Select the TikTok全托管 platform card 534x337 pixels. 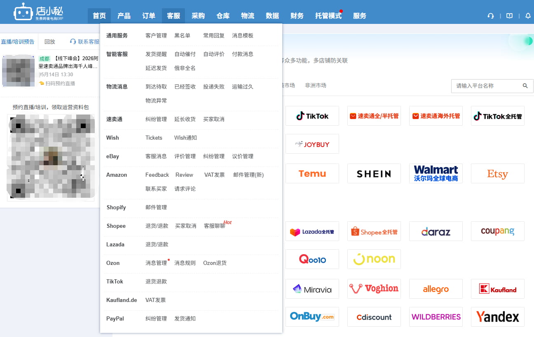coord(498,116)
